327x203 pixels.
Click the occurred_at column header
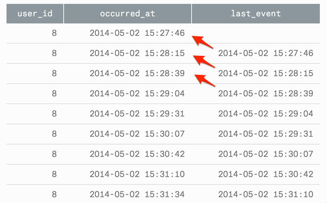(x=128, y=14)
